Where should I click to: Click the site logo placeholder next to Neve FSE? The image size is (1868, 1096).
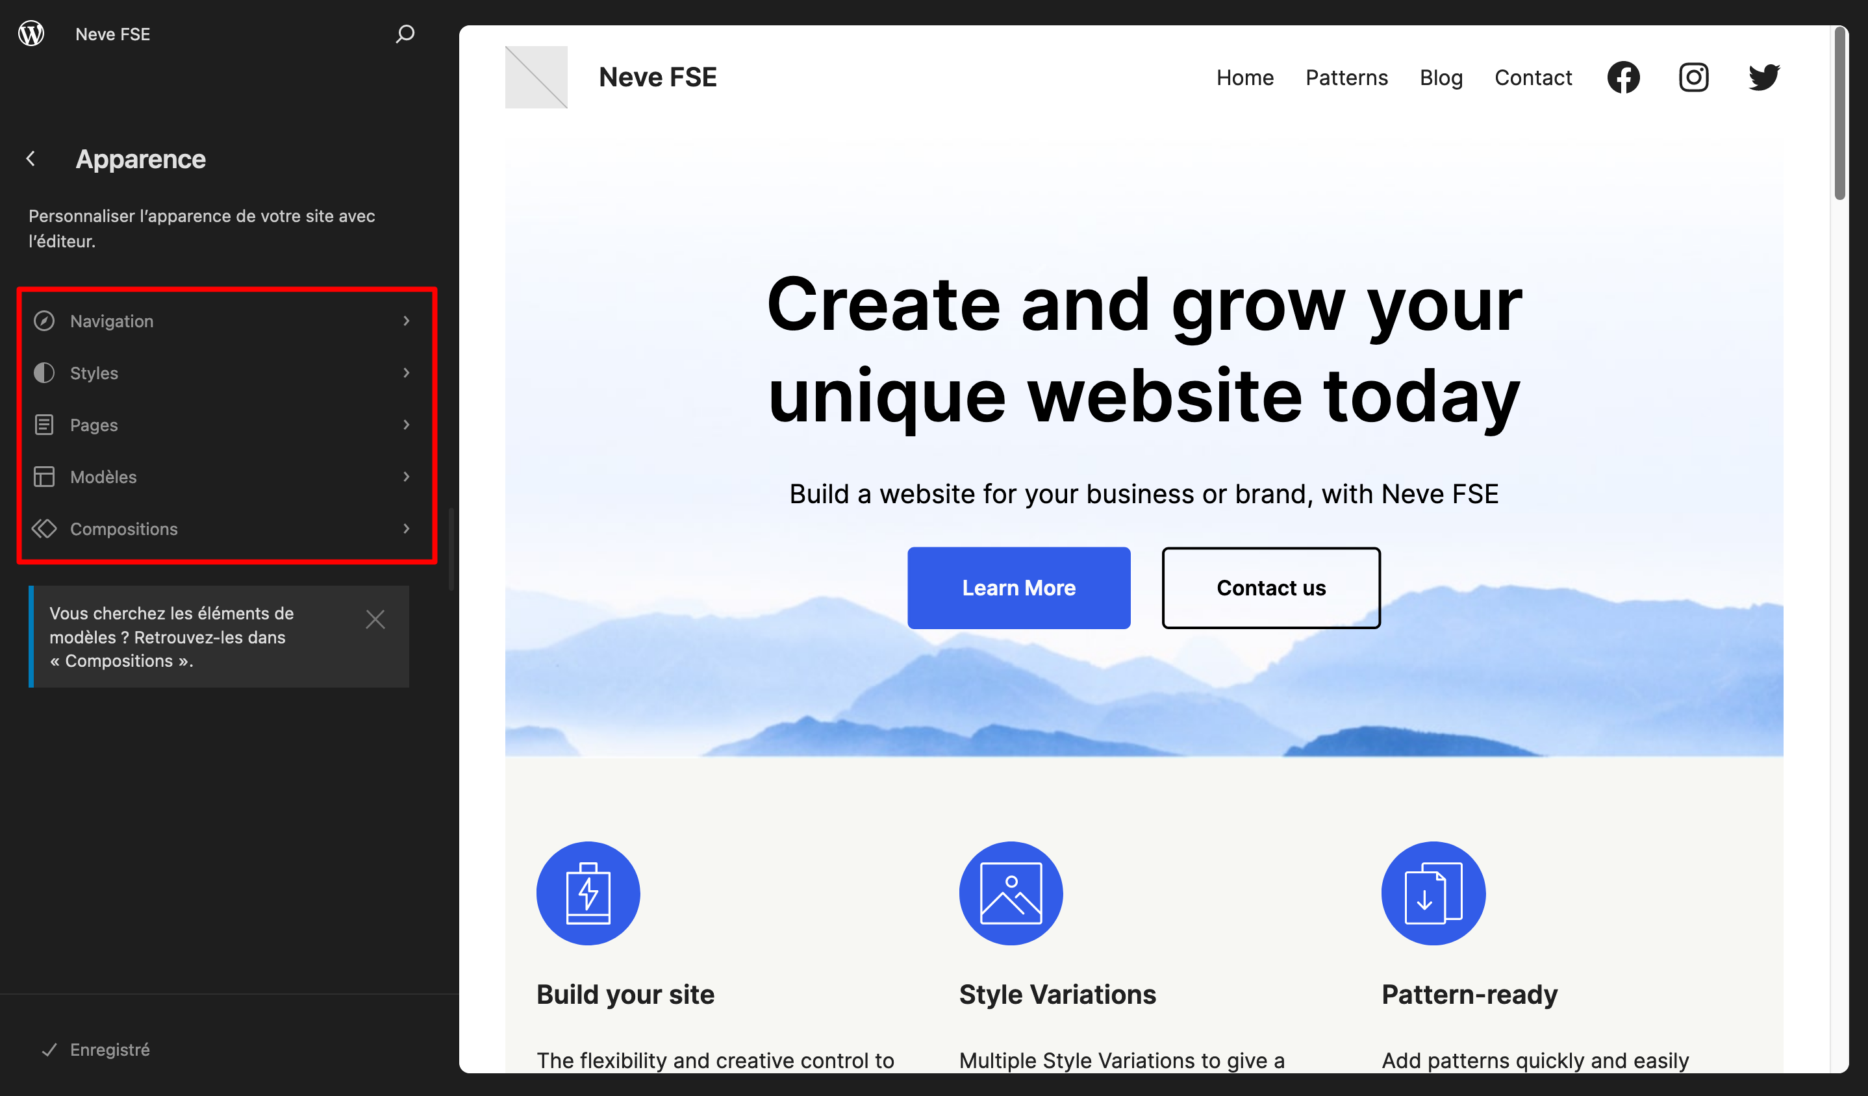point(536,77)
